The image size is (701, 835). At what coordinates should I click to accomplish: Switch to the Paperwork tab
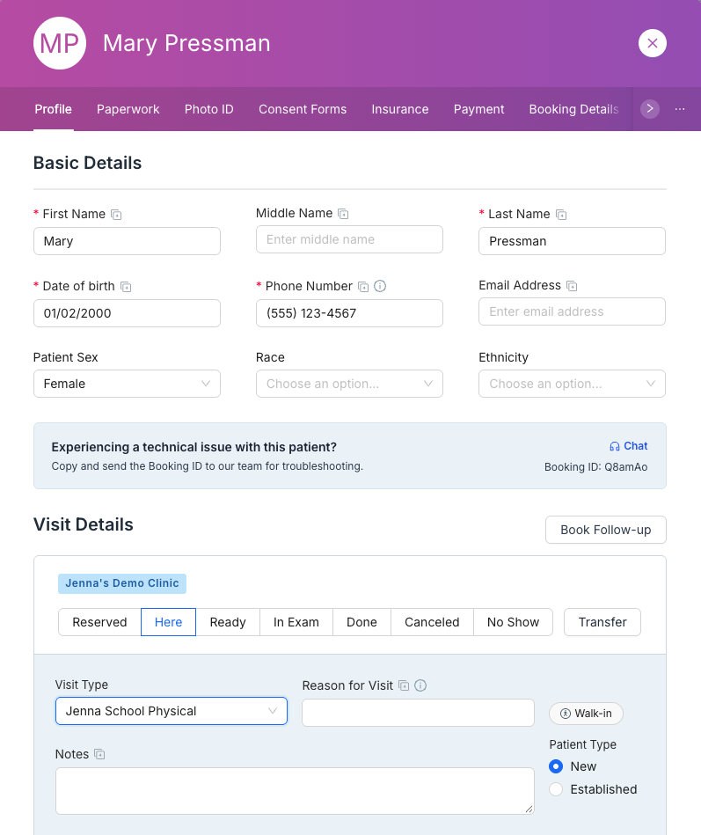coord(128,109)
